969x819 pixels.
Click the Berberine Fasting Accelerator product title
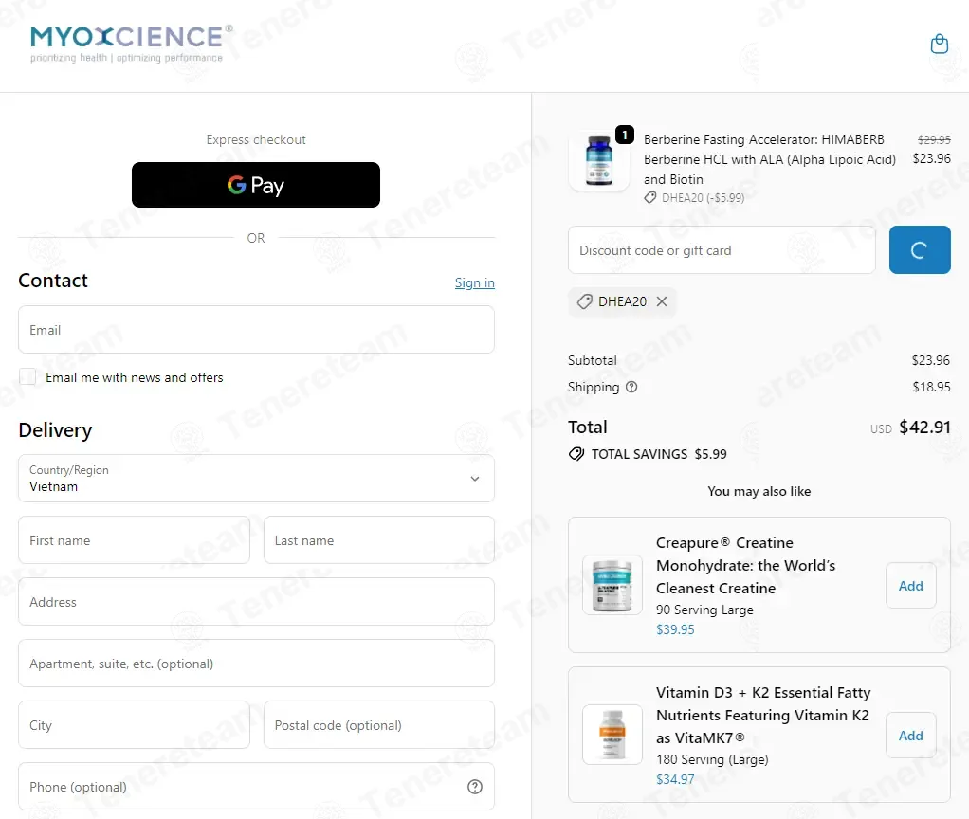coord(769,159)
